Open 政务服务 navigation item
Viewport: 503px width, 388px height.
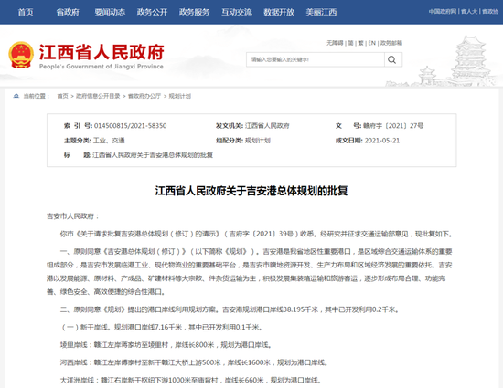[195, 12]
